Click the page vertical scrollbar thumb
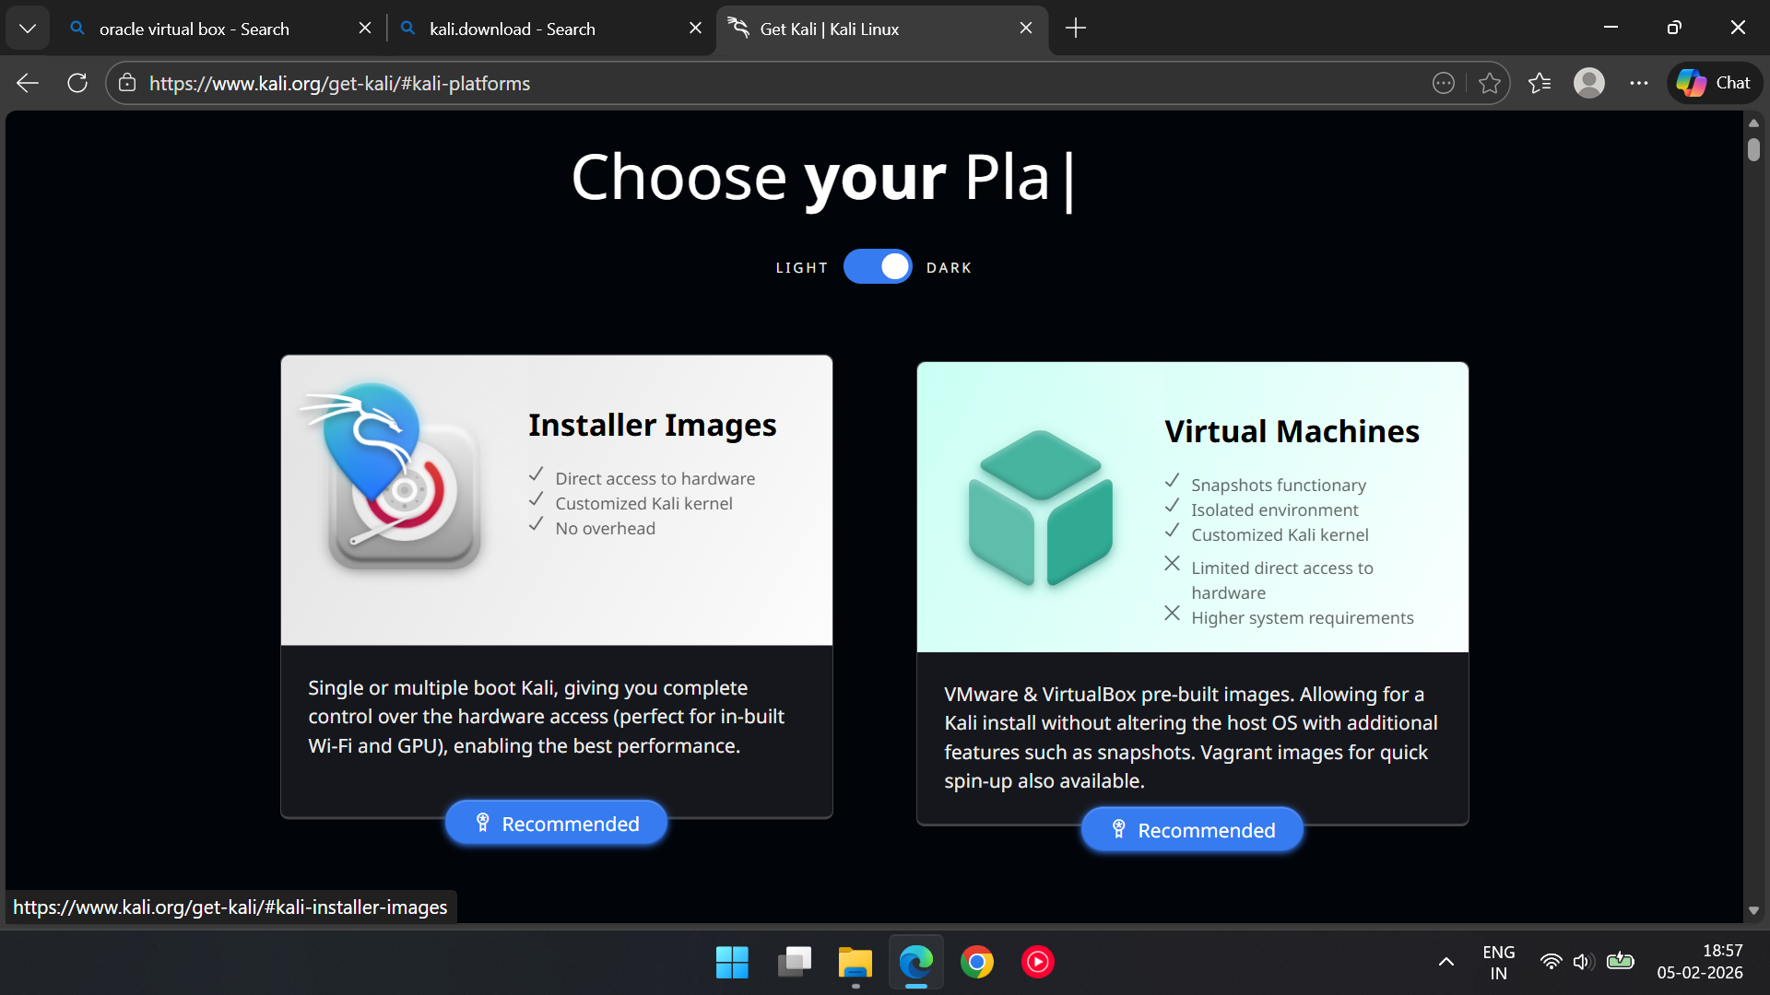The image size is (1770, 995). pyautogui.click(x=1753, y=149)
